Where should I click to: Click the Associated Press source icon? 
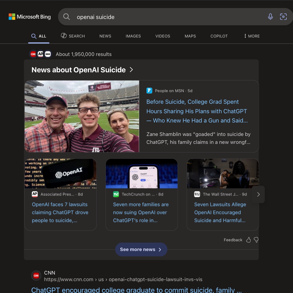(35, 194)
